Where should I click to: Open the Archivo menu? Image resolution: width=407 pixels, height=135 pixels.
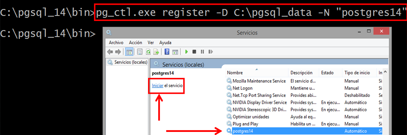click(116, 43)
